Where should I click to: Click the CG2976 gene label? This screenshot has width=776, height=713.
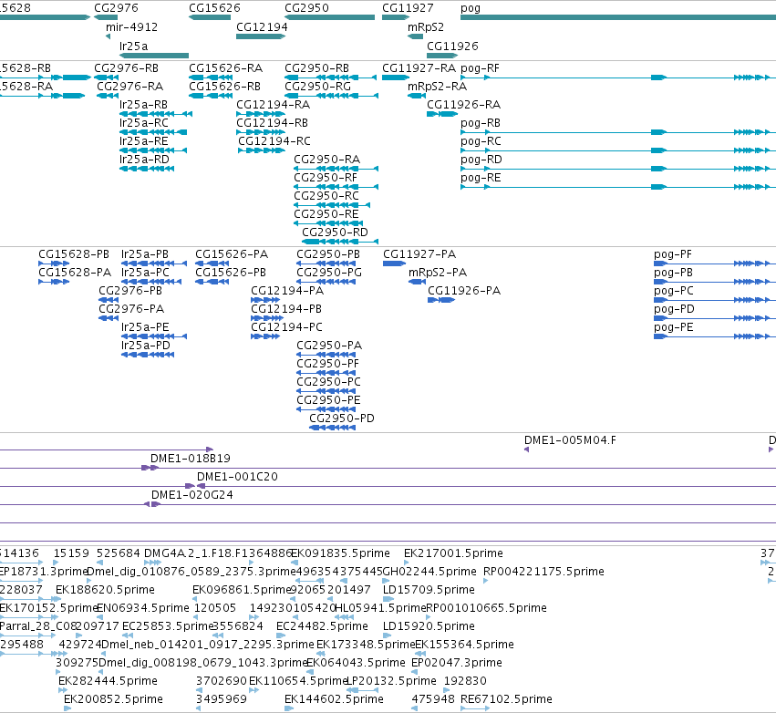click(x=117, y=8)
